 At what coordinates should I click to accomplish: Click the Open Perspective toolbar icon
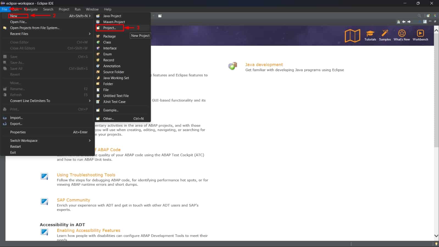tap(428, 16)
